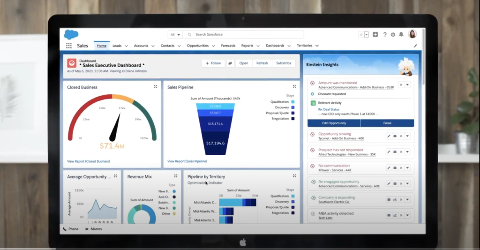
Task: Click the Qualification legend swatch in Sales Pipeline
Action: (292, 102)
